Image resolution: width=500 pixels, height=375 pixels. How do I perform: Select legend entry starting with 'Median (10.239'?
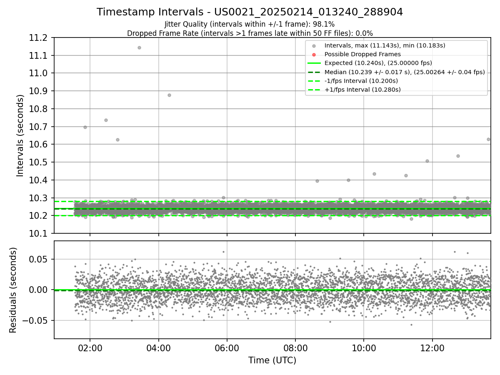(405, 72)
